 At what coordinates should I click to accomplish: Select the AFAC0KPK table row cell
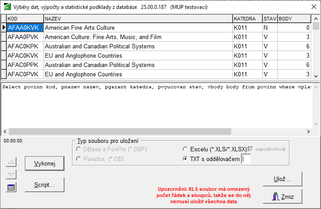25,47
